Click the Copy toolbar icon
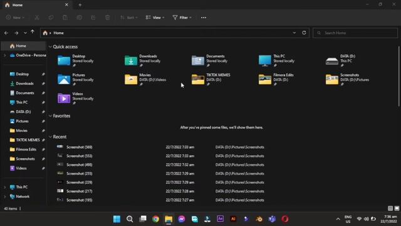The image size is (401, 226). 51,18
